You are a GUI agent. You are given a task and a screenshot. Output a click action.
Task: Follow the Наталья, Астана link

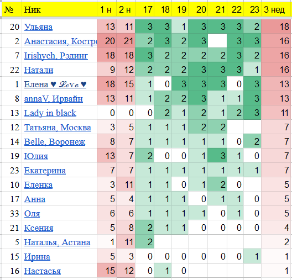[57, 242]
